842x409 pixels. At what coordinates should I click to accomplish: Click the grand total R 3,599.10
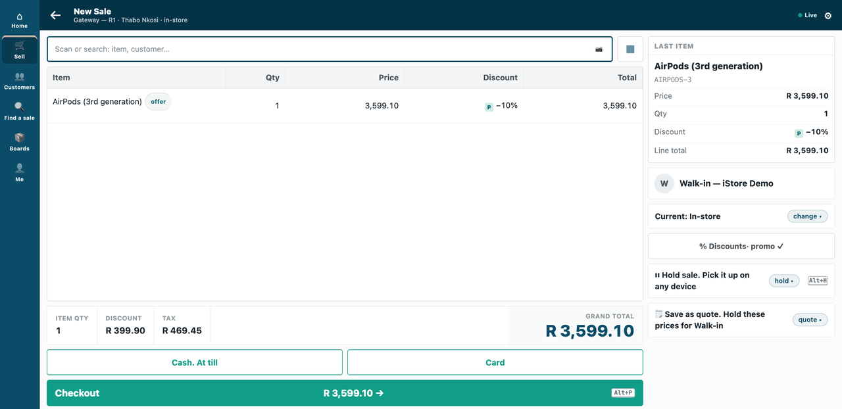590,331
